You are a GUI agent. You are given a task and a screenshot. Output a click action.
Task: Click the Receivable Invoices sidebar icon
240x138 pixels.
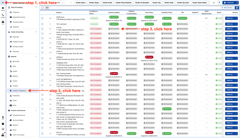pyautogui.click(x=11, y=17)
